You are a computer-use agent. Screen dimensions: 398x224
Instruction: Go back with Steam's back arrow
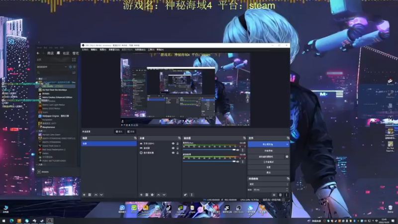click(38, 53)
